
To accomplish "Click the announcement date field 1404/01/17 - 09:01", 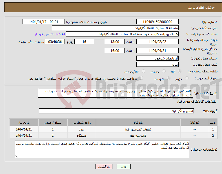I will click(x=44, y=22).
